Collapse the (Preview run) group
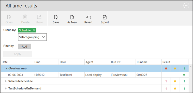The width and height of the screenshot is (193, 93). pyautogui.click(x=6, y=68)
